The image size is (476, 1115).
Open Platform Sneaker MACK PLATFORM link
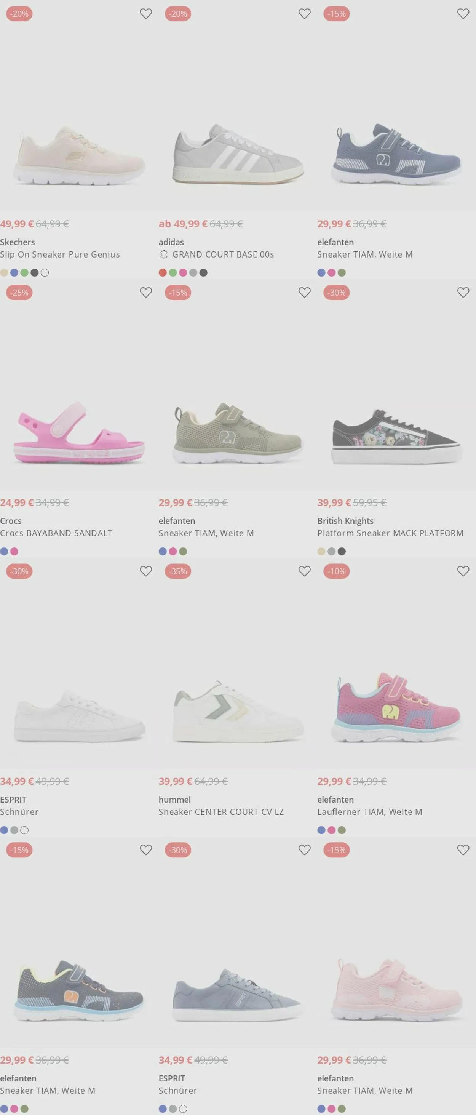(390, 533)
